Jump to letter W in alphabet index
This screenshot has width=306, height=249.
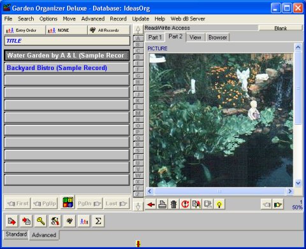pos(138,176)
